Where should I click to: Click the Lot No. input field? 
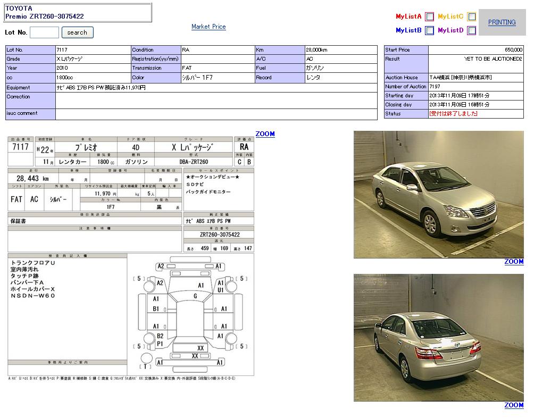click(44, 32)
